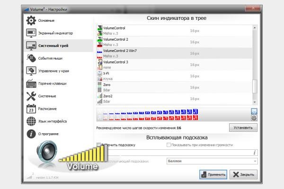Open the Основные settings gear icon
Viewport: 284px width, 189px height.
[31, 20]
